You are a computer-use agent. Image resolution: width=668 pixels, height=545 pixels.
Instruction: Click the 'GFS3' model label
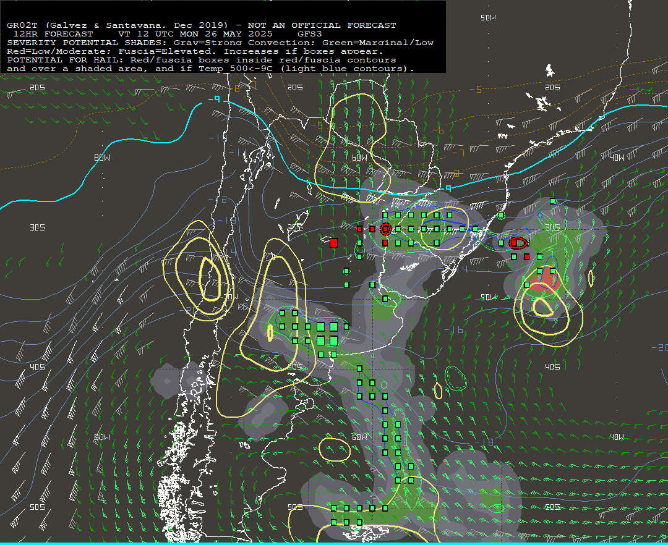point(310,33)
